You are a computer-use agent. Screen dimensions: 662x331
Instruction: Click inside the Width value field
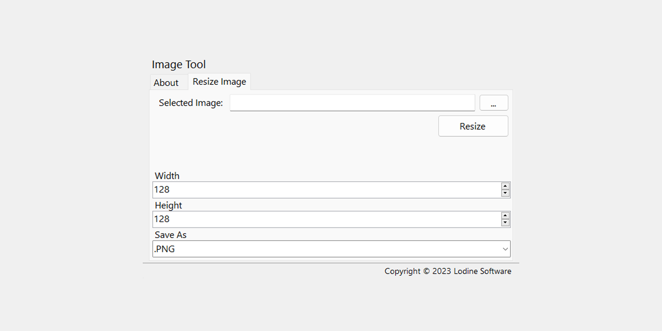click(326, 190)
